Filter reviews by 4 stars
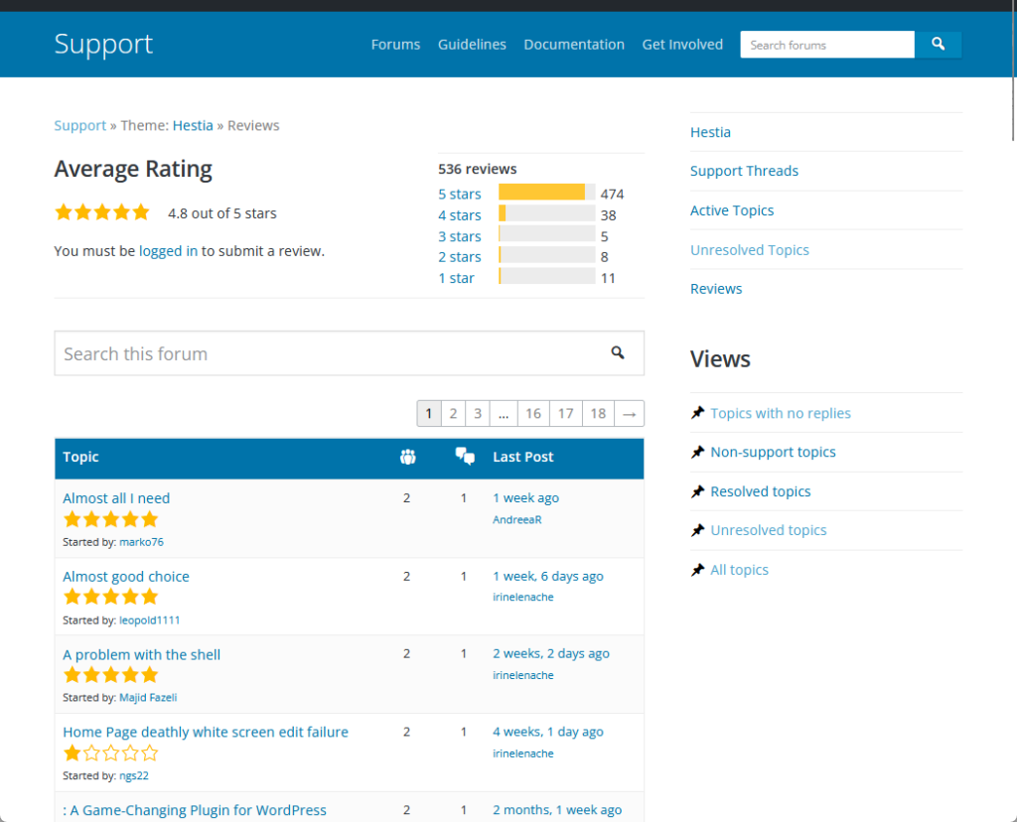 pyautogui.click(x=459, y=215)
